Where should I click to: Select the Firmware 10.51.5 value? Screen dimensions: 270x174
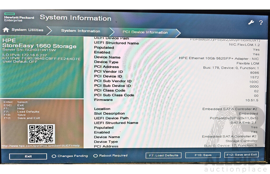coord(252,100)
